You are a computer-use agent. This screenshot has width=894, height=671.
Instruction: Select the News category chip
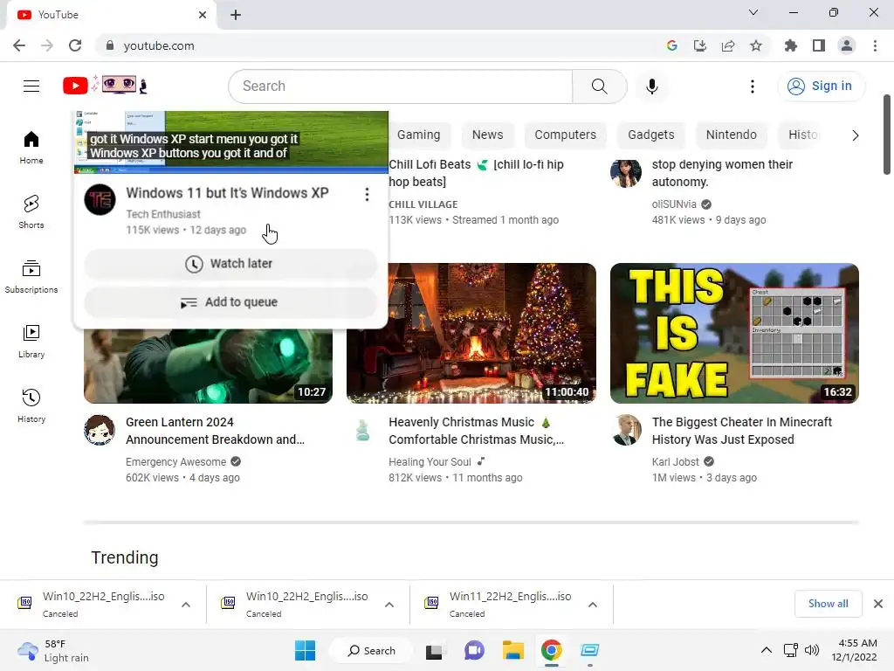click(x=487, y=135)
